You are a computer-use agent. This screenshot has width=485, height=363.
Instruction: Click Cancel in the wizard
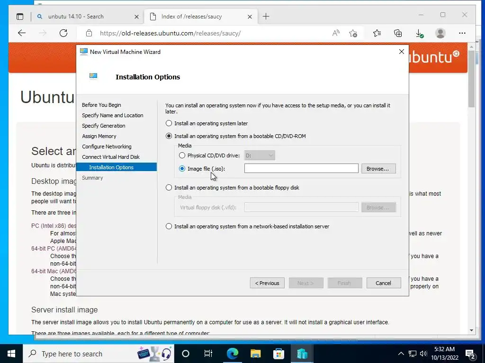coord(384,283)
